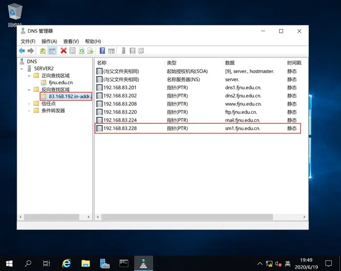
Task: Click the blue Back arrow in toolbar
Action: pyautogui.click(x=22, y=51)
